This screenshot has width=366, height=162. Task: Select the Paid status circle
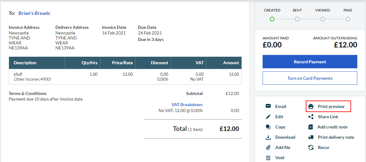[x=348, y=19]
